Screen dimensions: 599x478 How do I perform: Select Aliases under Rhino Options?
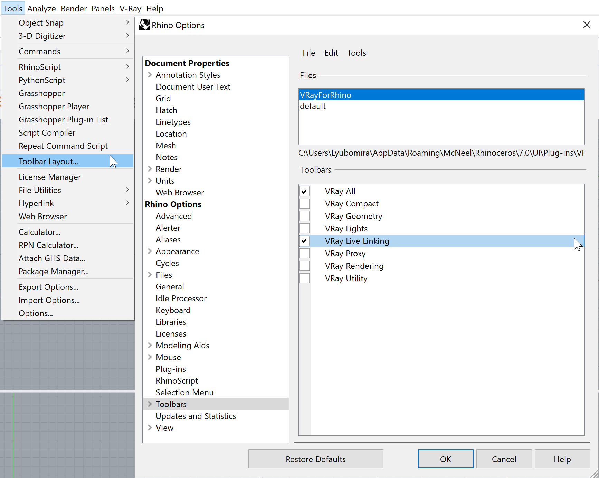[x=168, y=240]
